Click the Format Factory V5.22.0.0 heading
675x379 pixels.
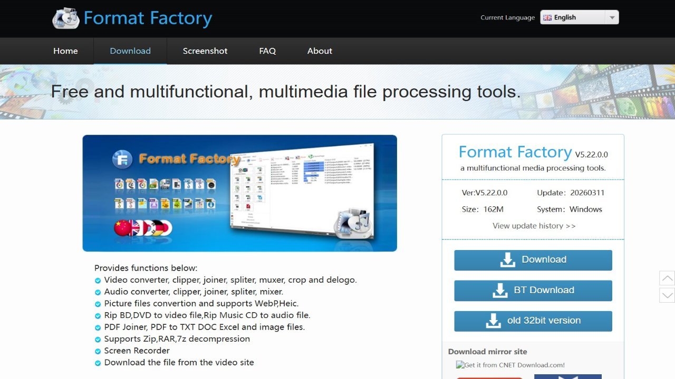[533, 152]
